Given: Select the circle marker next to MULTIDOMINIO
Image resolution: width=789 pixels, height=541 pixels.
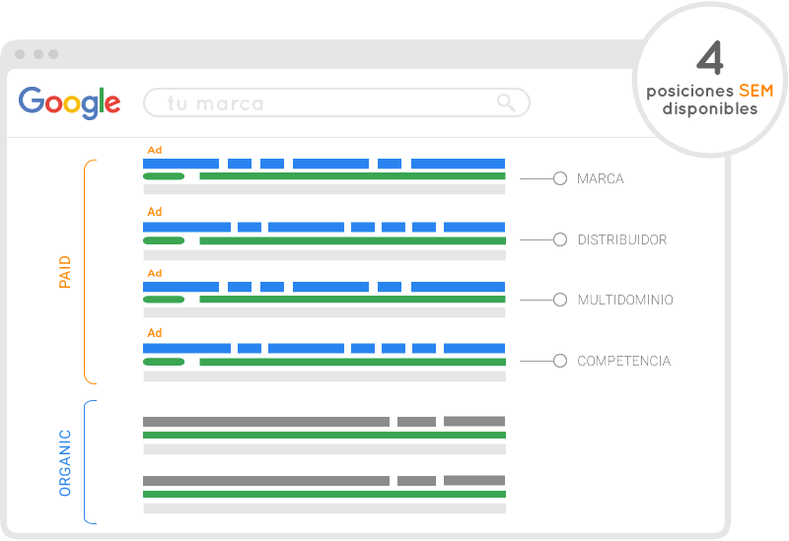Looking at the screenshot, I should tap(560, 300).
